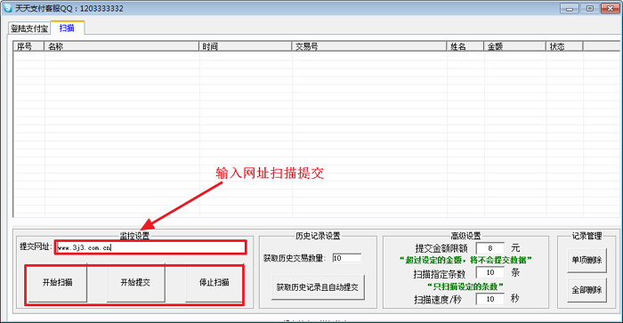Click the app icon in title bar
The height and width of the screenshot is (323, 623).
pyautogui.click(x=7, y=8)
